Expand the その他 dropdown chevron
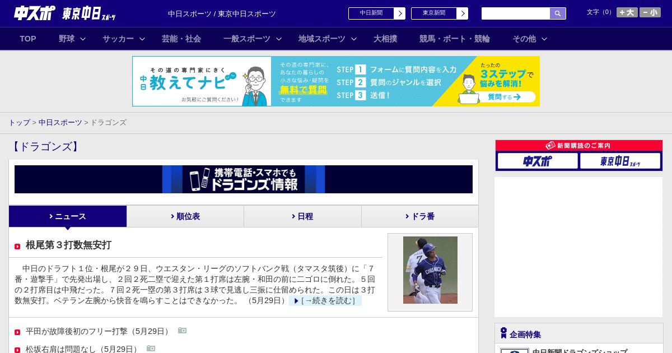The image size is (672, 353). tap(544, 39)
